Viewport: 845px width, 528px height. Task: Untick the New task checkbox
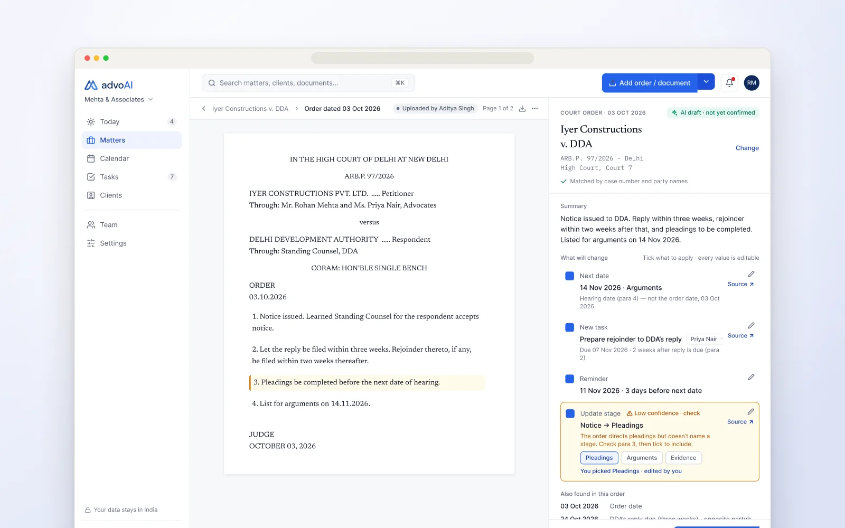point(570,327)
